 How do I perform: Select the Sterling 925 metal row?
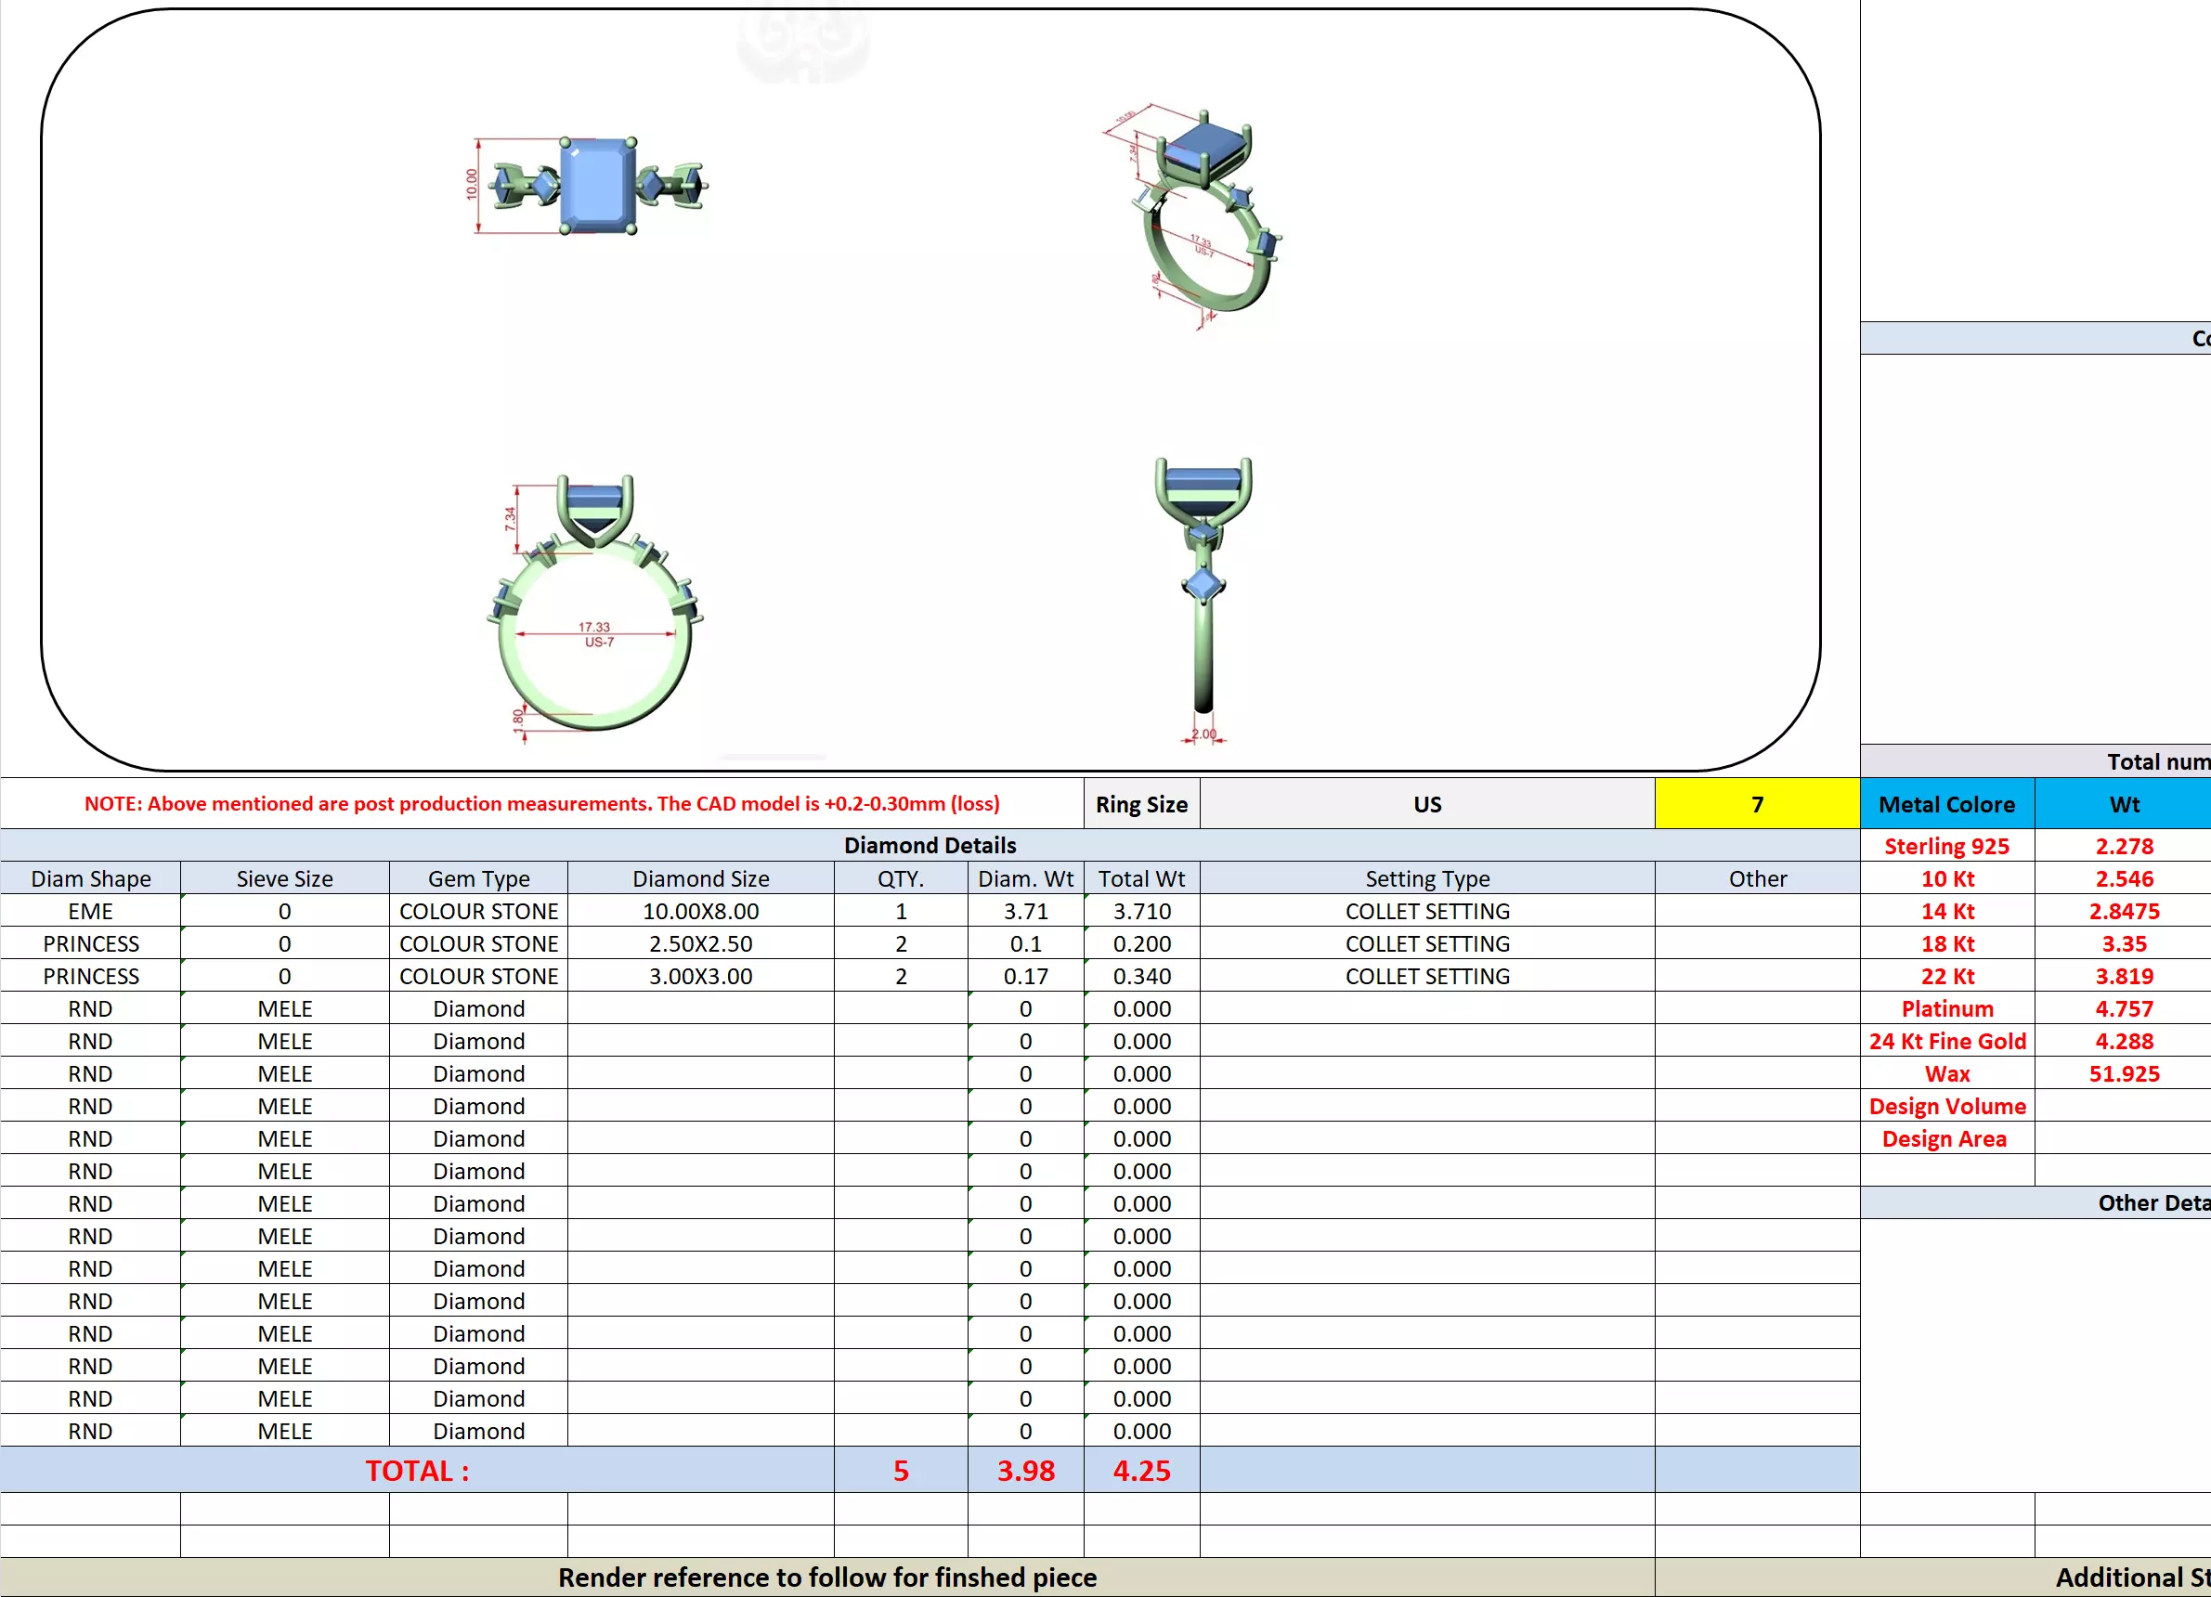(x=1945, y=846)
